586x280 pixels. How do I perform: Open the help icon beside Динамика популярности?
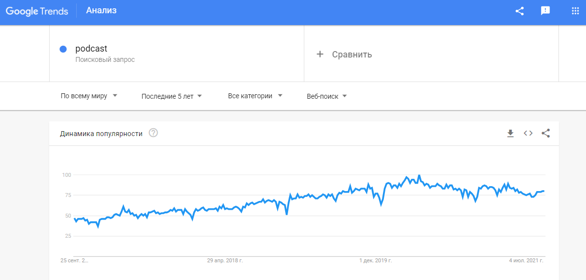tap(153, 133)
